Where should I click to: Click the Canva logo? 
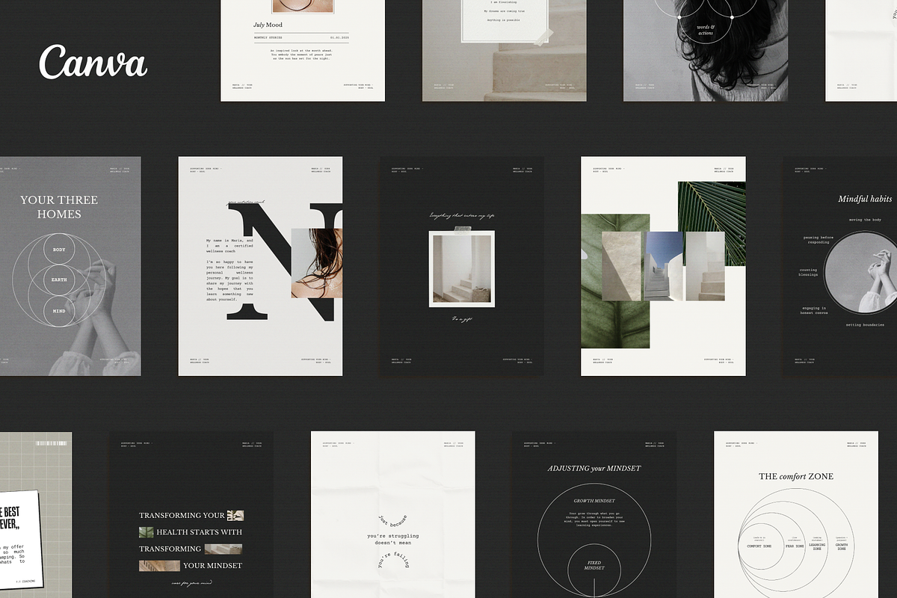click(93, 63)
